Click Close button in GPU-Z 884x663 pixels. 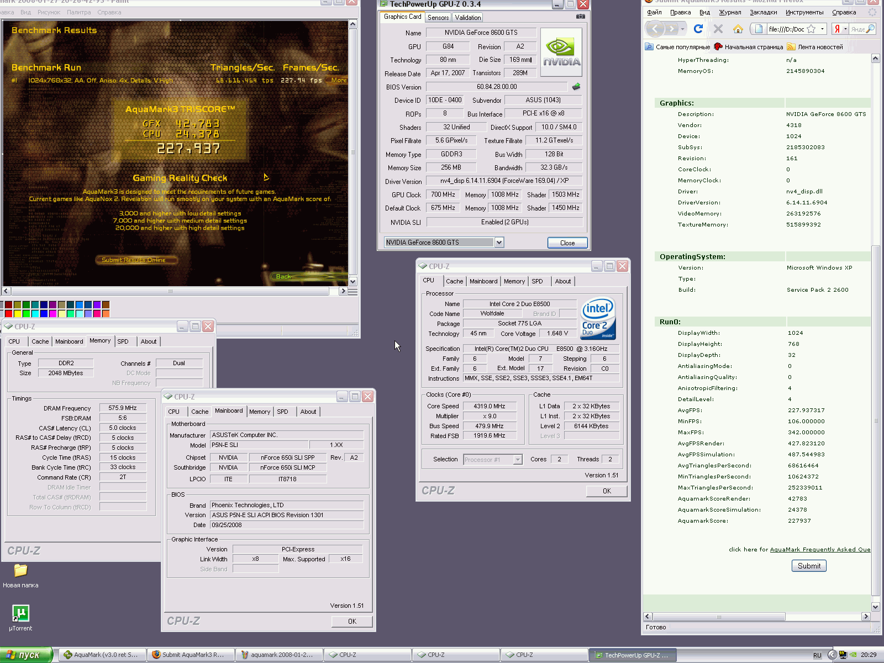(x=567, y=243)
